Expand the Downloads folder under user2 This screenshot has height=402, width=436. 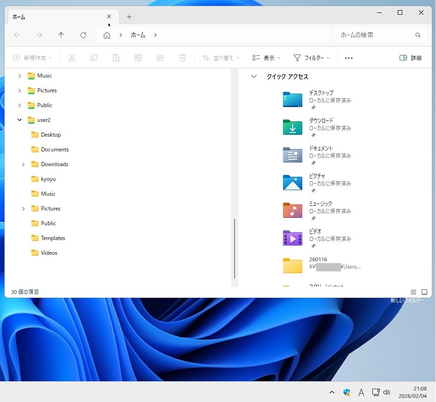(x=23, y=164)
